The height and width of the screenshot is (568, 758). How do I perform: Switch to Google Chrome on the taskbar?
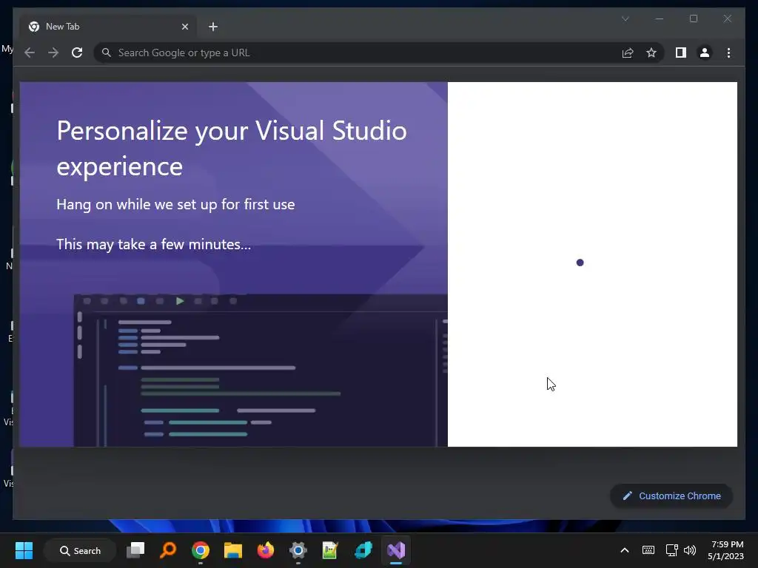point(200,550)
